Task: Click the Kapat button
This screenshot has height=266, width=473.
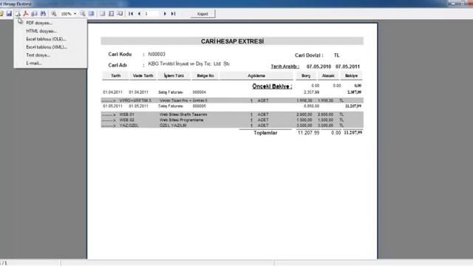Action: coord(203,14)
